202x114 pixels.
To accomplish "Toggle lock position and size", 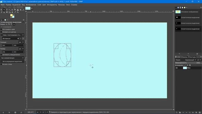I will [187, 65].
